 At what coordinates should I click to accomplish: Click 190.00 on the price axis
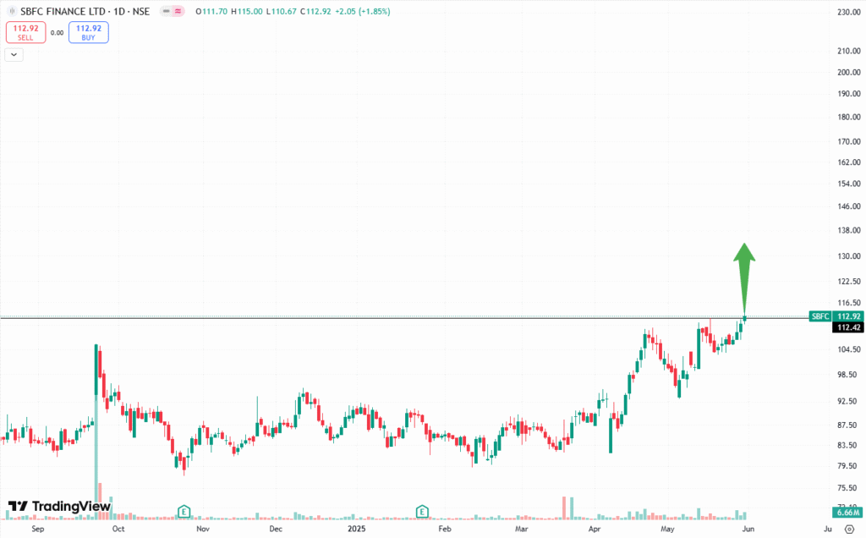pyautogui.click(x=849, y=94)
